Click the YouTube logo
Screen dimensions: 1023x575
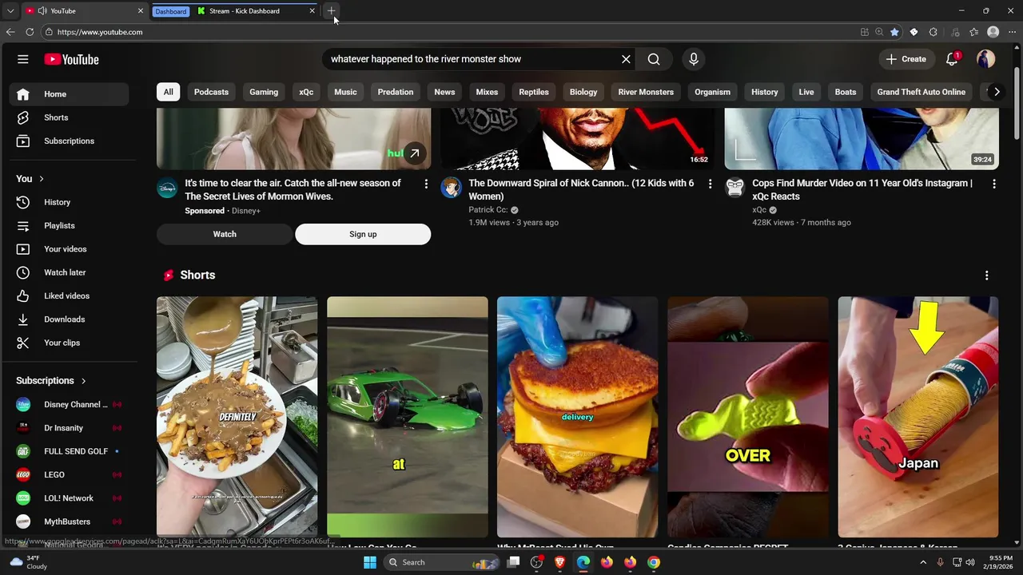tap(71, 59)
